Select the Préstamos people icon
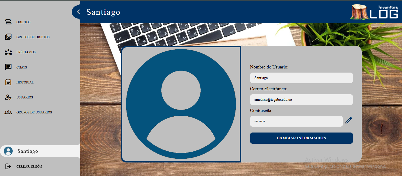The image size is (402, 176). point(8,52)
